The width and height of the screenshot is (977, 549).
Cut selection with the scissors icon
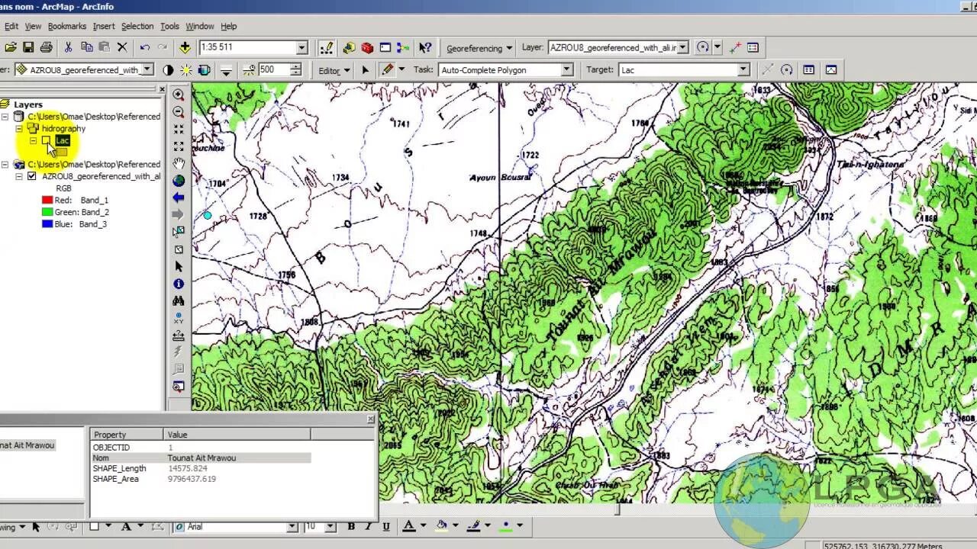coord(68,47)
